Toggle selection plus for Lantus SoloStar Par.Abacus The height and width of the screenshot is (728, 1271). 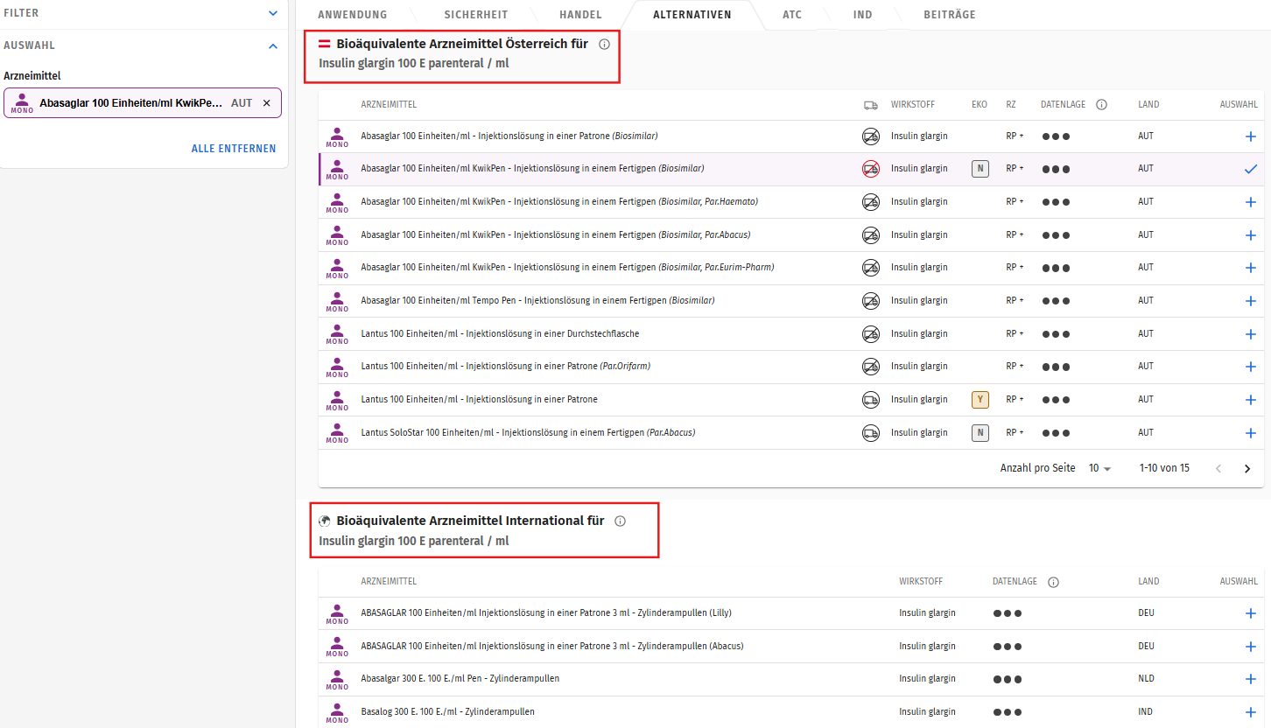click(1250, 433)
